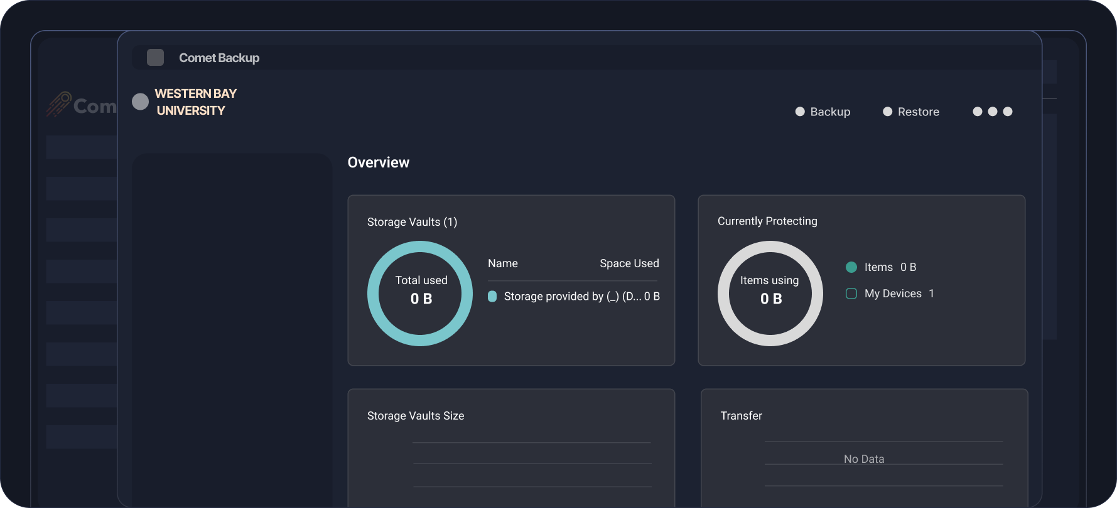Click the gray Items using donut chart

coord(770,294)
